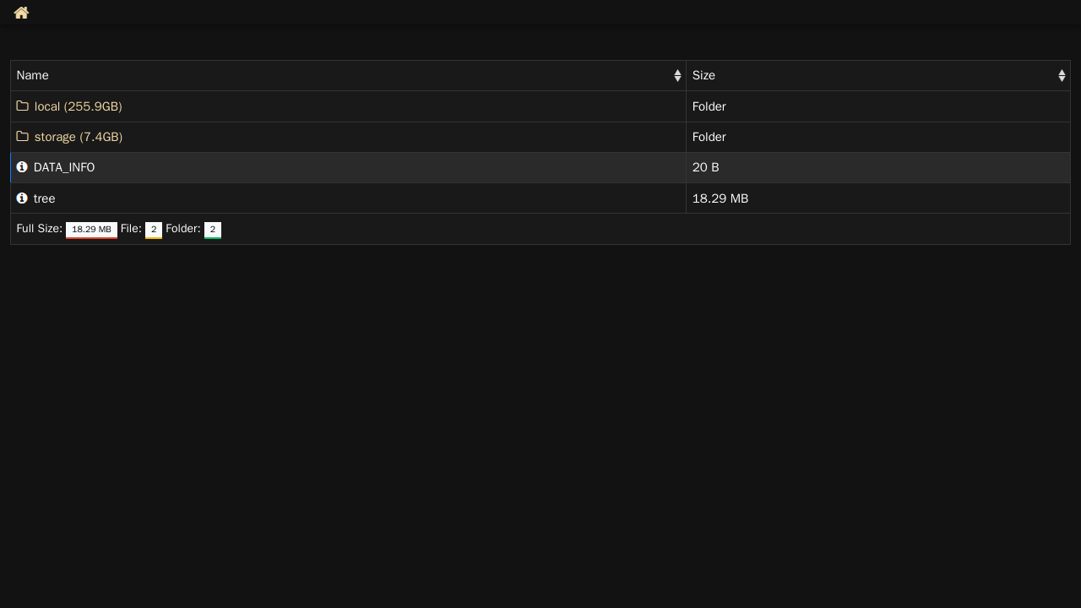The image size is (1081, 608).
Task: Open the local (255.9GB) folder
Action: click(78, 106)
